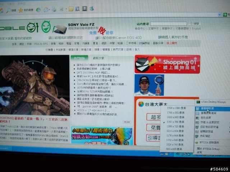230x172 pixels.
Task: Select 1176 x 664 resolution
Action: pos(175,135)
